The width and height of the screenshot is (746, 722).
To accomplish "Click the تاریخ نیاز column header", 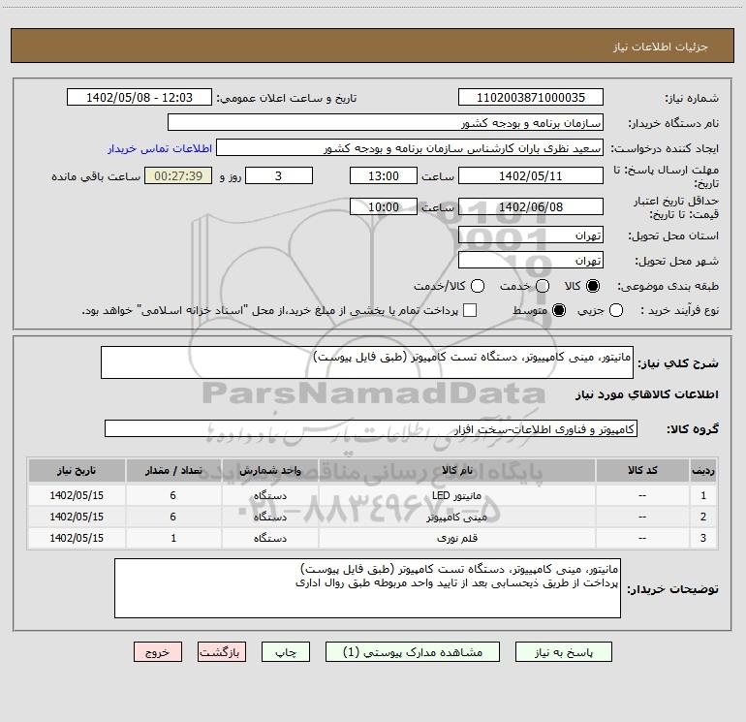I will [x=77, y=470].
